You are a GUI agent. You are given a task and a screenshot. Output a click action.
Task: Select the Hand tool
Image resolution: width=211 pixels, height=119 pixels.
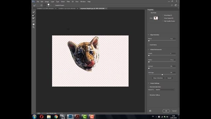pos(34,24)
